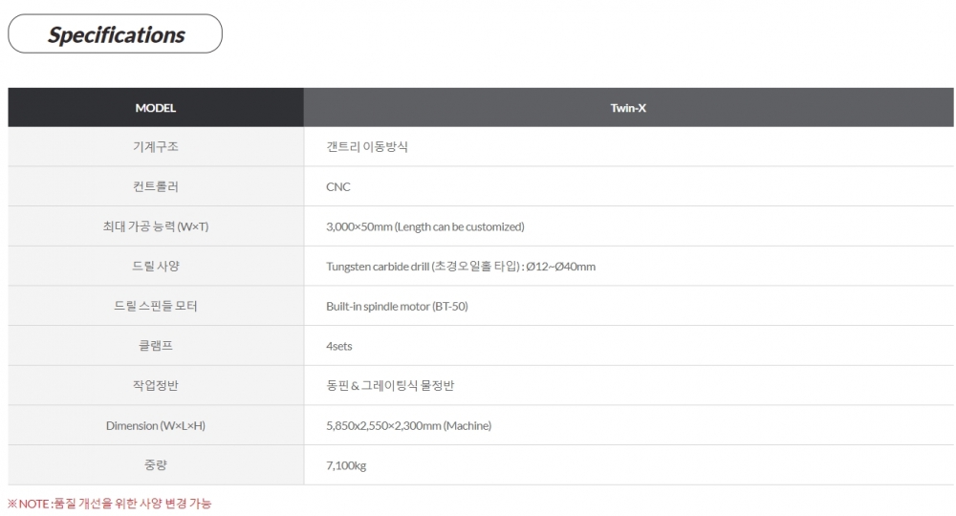Viewport: 956px width, 516px height.
Task: Click the red NOTE text below table
Action: coord(110,504)
